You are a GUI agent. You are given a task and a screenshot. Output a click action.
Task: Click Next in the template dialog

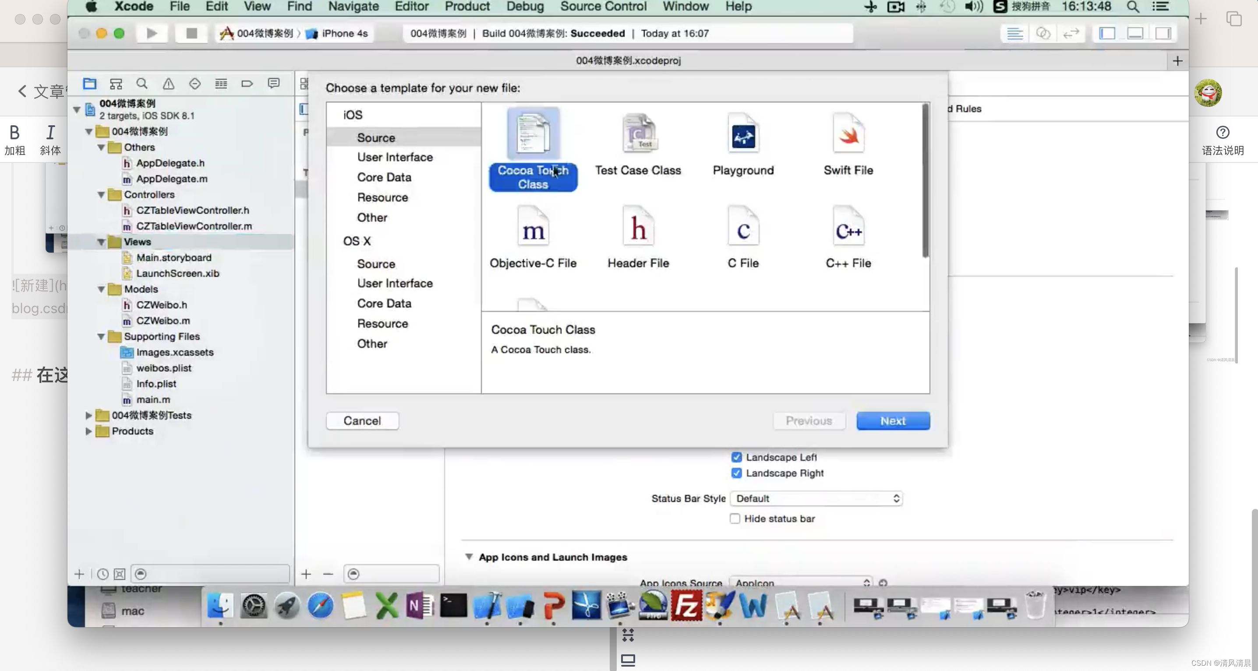(x=893, y=420)
